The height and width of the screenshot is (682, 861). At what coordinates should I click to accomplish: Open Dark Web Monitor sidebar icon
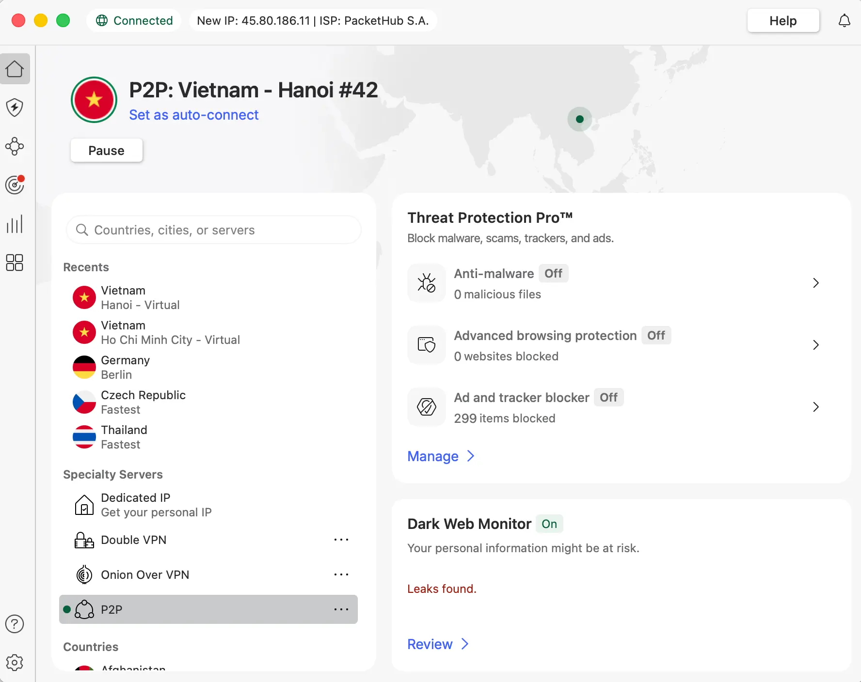15,185
